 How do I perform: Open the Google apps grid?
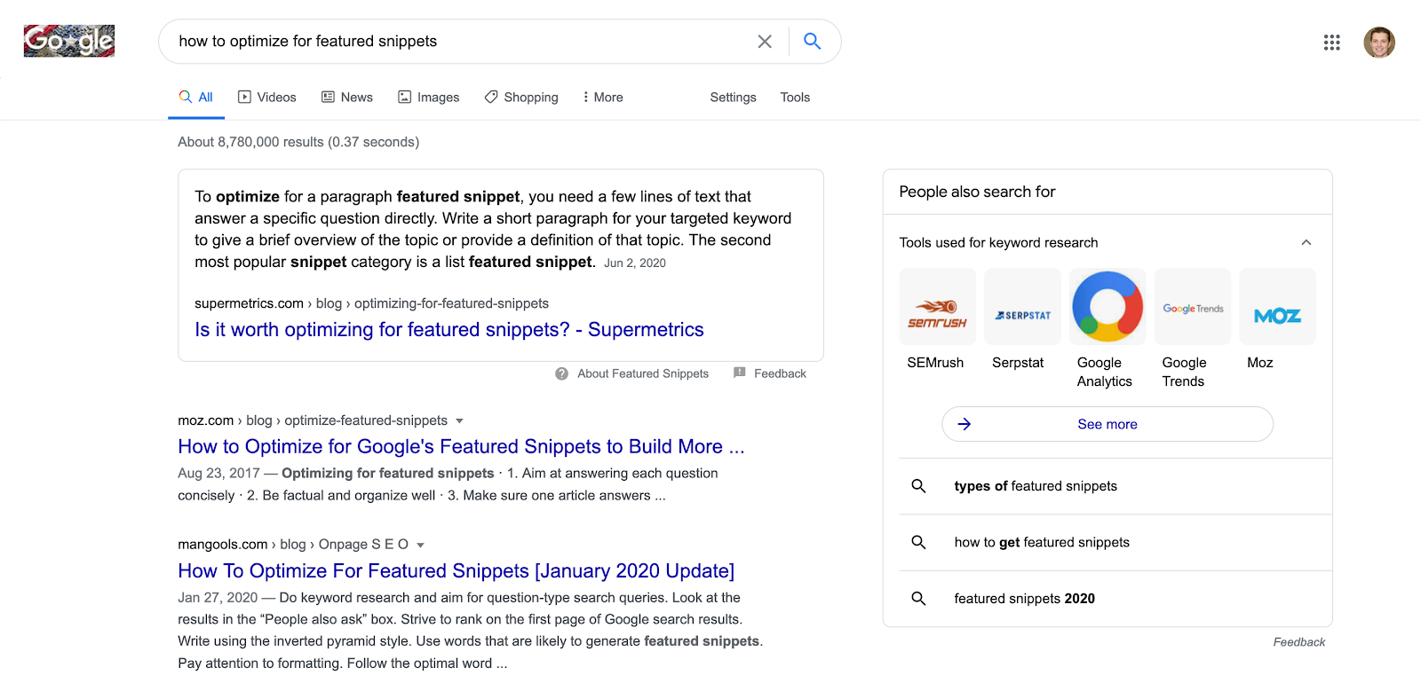pos(1331,43)
